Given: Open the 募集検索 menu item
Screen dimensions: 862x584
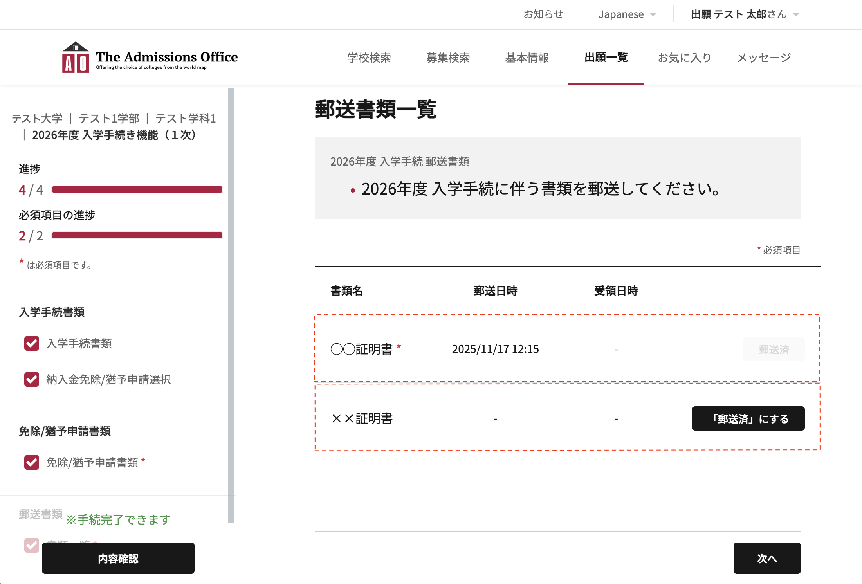Looking at the screenshot, I should (448, 58).
